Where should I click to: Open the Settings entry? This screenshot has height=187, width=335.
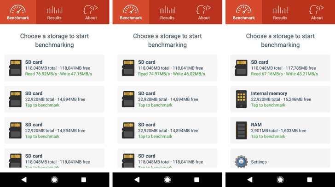259,162
